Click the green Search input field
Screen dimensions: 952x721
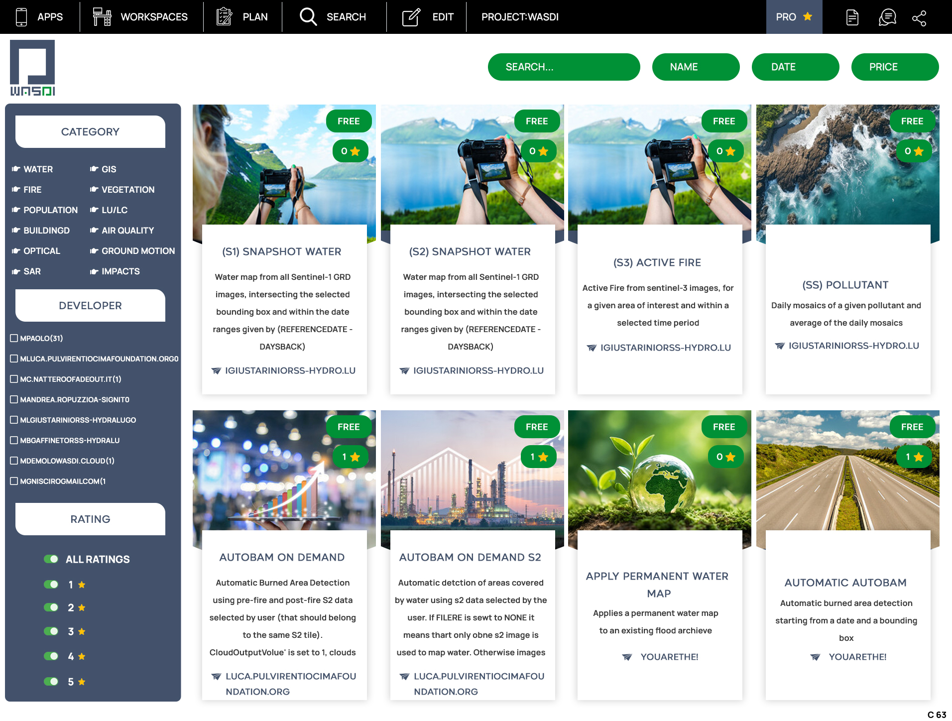[x=564, y=67]
